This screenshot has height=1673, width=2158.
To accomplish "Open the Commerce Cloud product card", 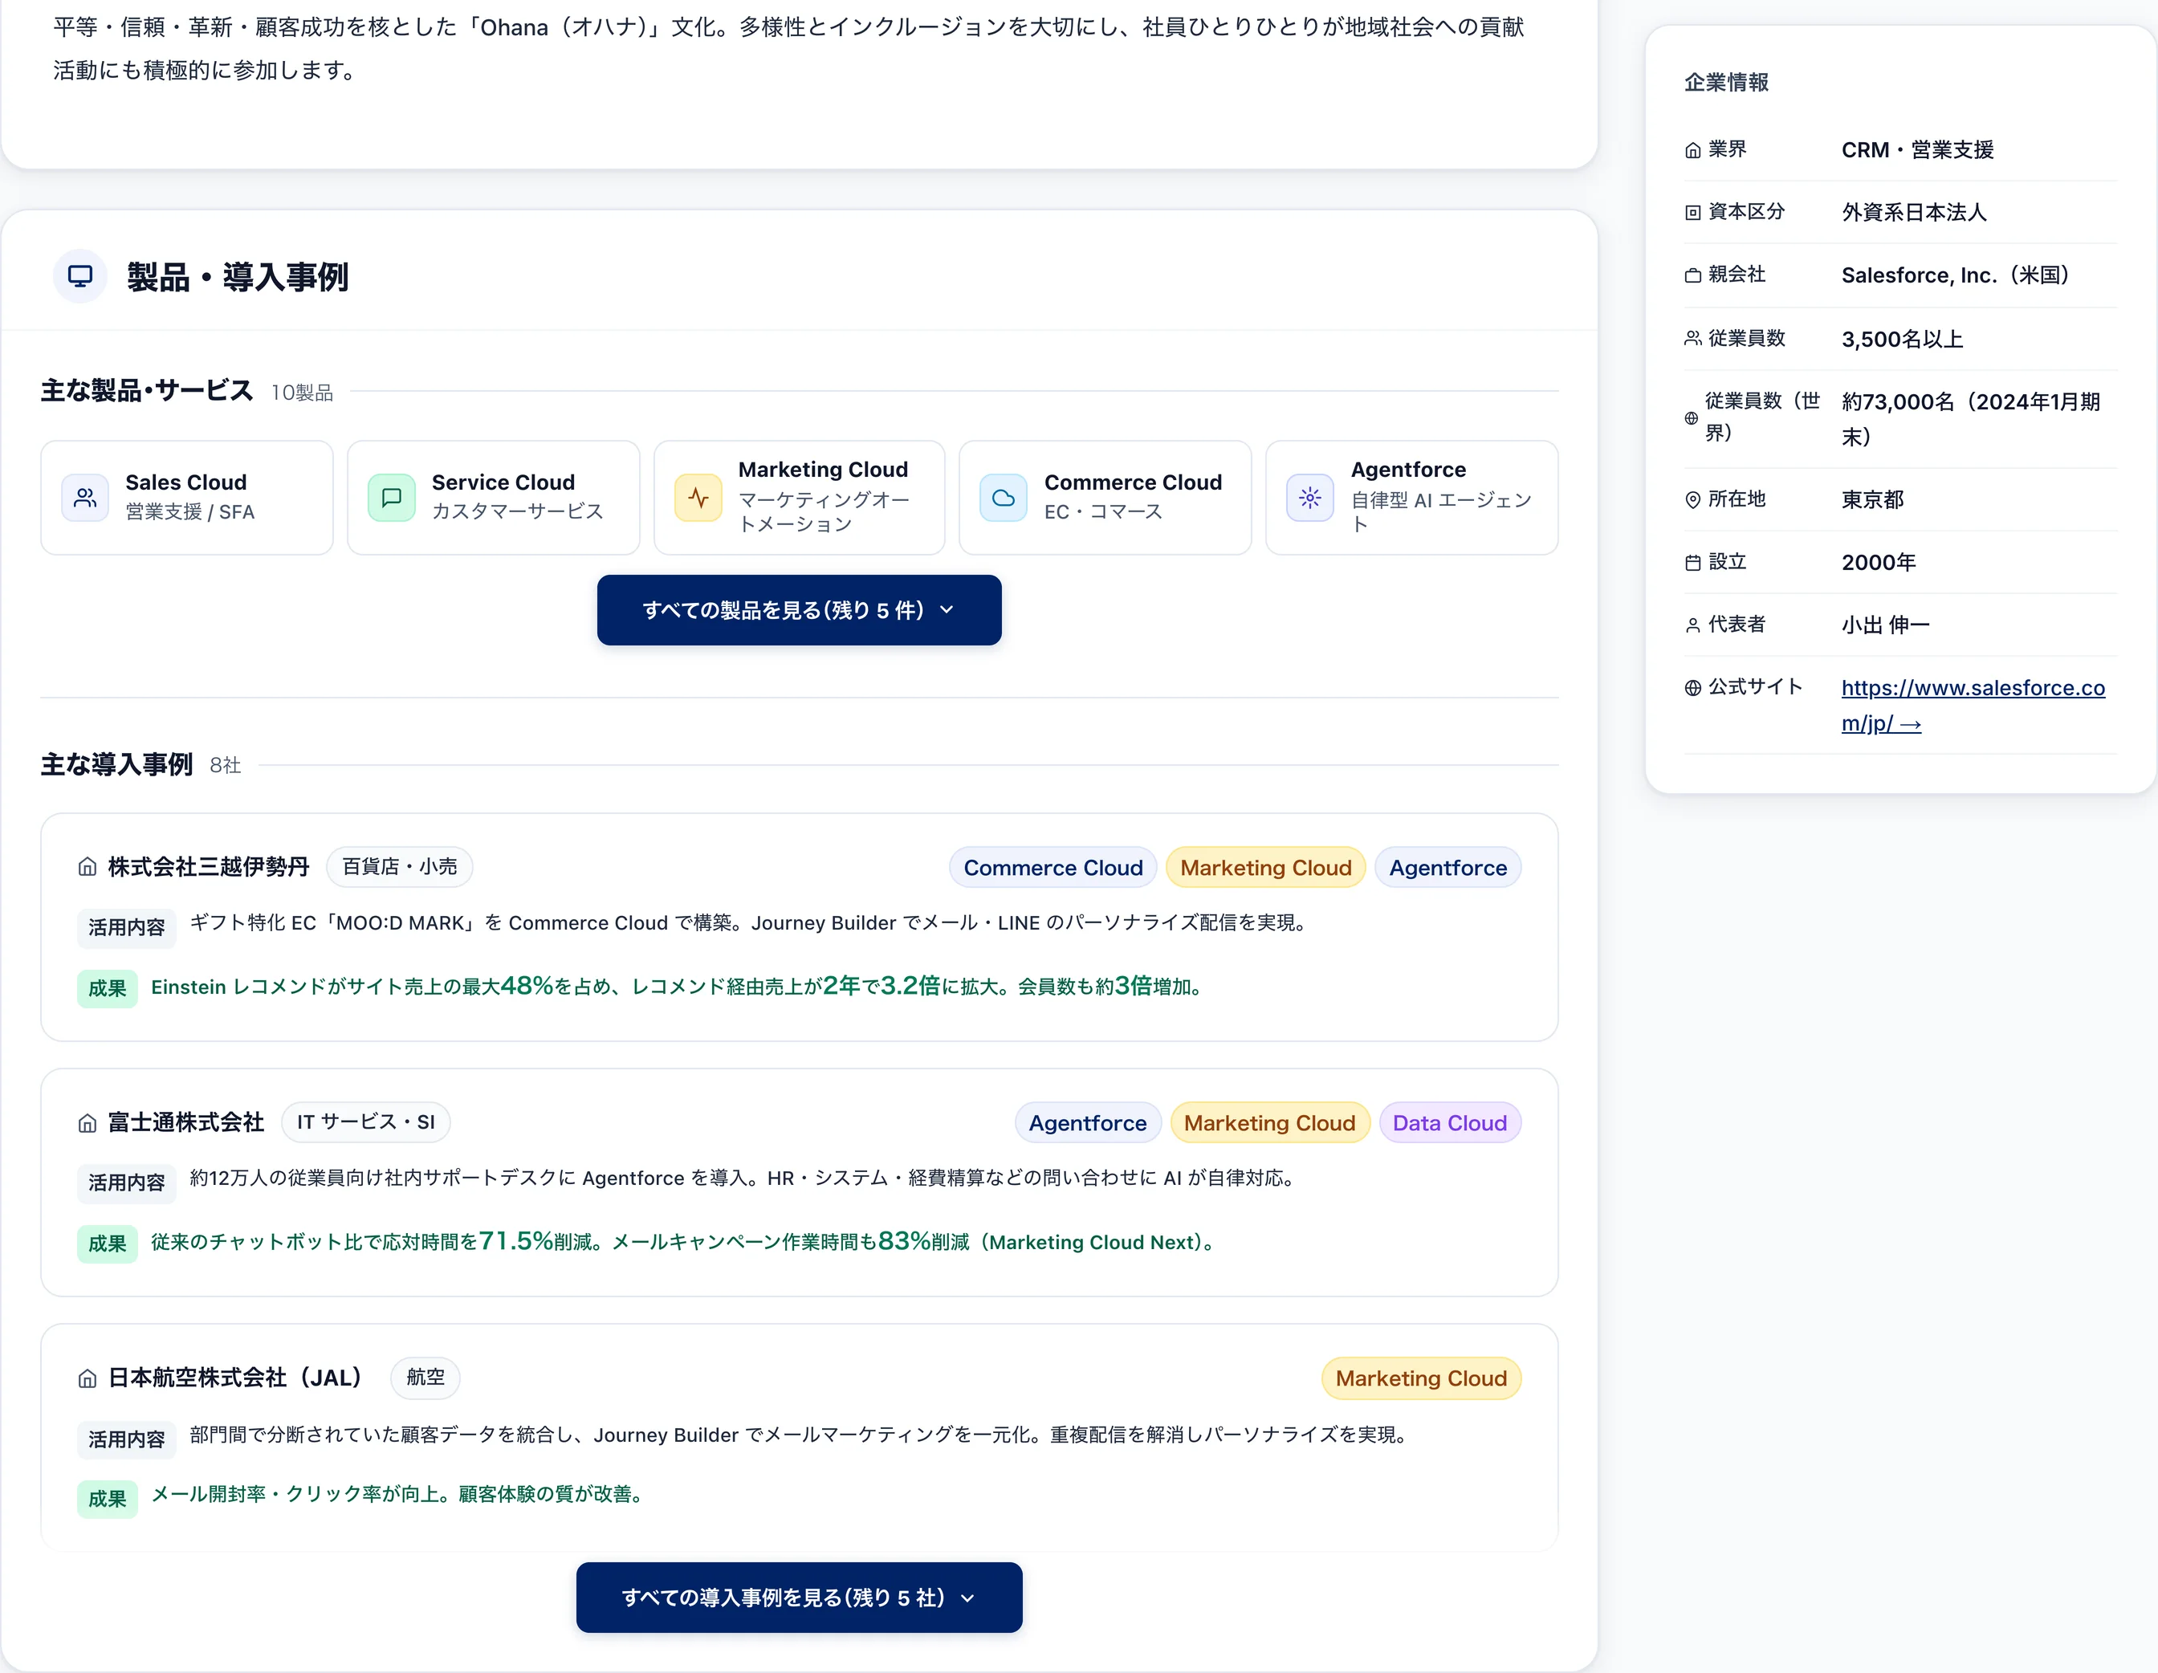I will tap(1105, 497).
